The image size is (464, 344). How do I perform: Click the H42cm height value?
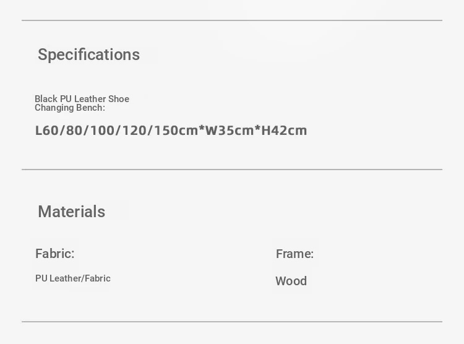(x=284, y=131)
